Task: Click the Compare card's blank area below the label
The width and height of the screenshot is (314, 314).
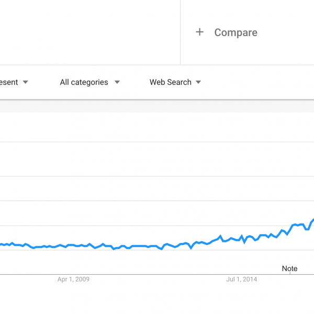Action: point(247,52)
